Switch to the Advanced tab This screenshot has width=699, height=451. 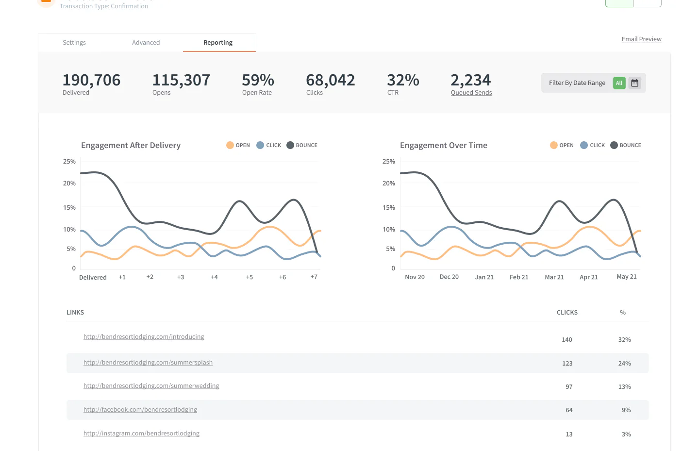[146, 43]
